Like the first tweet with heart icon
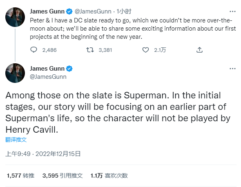 point(145,50)
